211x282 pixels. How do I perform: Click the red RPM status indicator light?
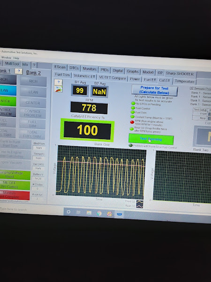[132, 122]
